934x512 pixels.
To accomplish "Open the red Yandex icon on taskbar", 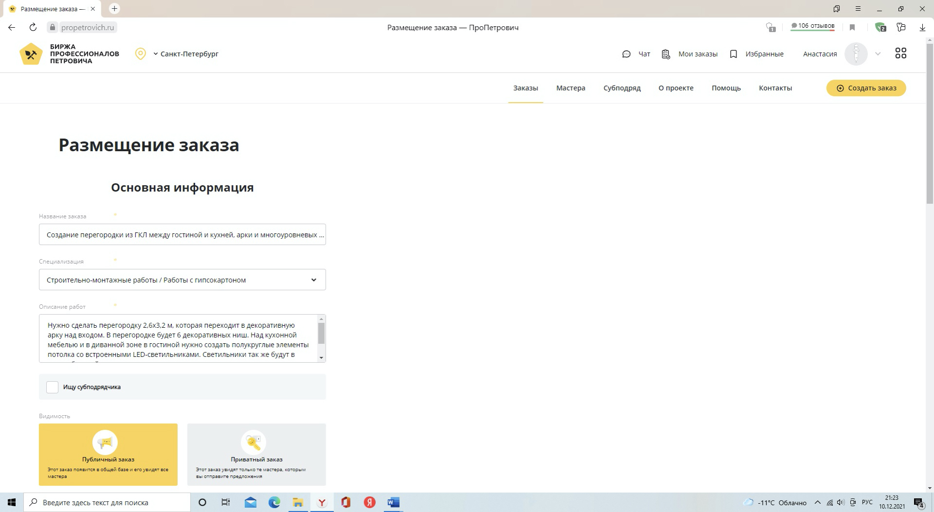I will pos(369,502).
